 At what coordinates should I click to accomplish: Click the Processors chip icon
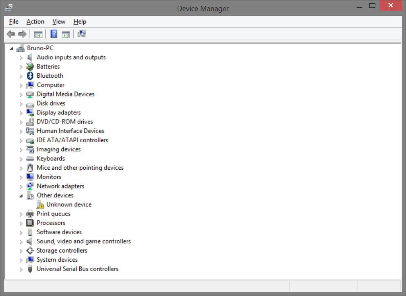click(x=30, y=223)
